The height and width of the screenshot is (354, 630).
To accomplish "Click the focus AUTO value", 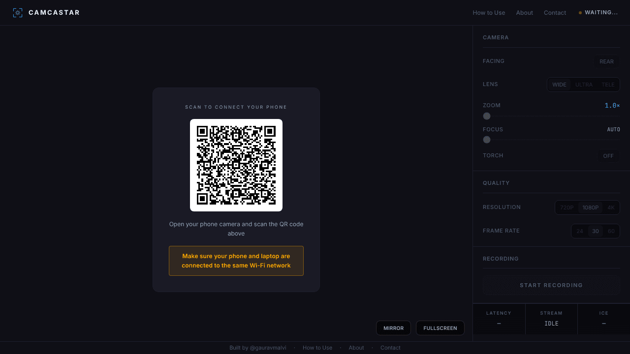I will (613, 129).
